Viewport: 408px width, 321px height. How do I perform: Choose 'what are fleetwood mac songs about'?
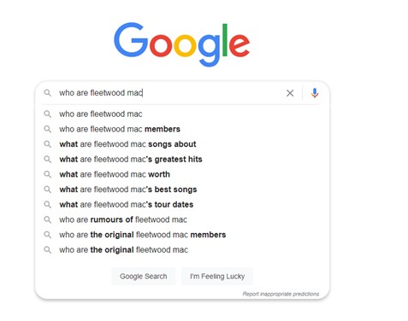(x=182, y=144)
